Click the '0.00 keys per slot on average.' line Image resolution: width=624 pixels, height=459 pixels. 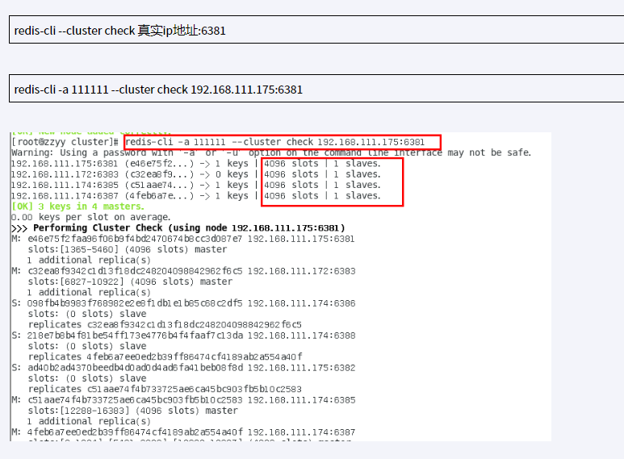coord(90,217)
